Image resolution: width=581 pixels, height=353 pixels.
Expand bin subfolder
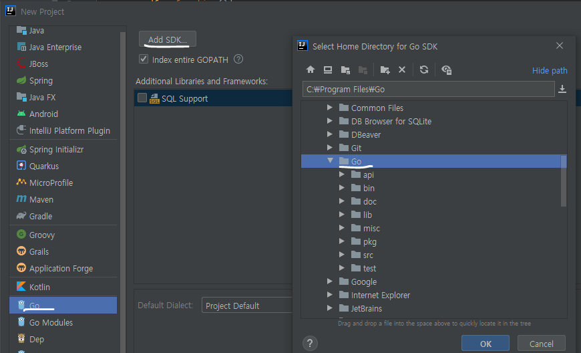(x=342, y=188)
